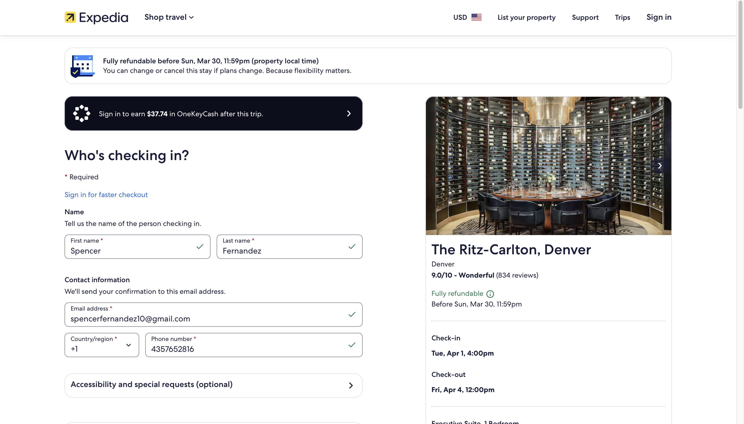Click Sign in for faster checkout
The width and height of the screenshot is (744, 424).
(x=106, y=195)
